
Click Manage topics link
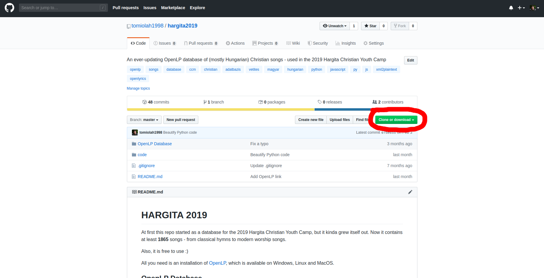coord(138,88)
